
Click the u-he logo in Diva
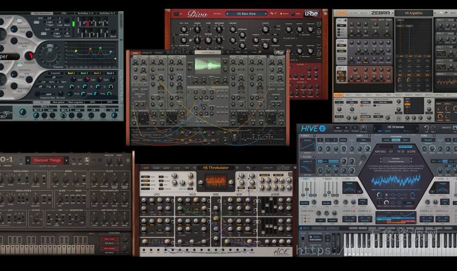[311, 14]
